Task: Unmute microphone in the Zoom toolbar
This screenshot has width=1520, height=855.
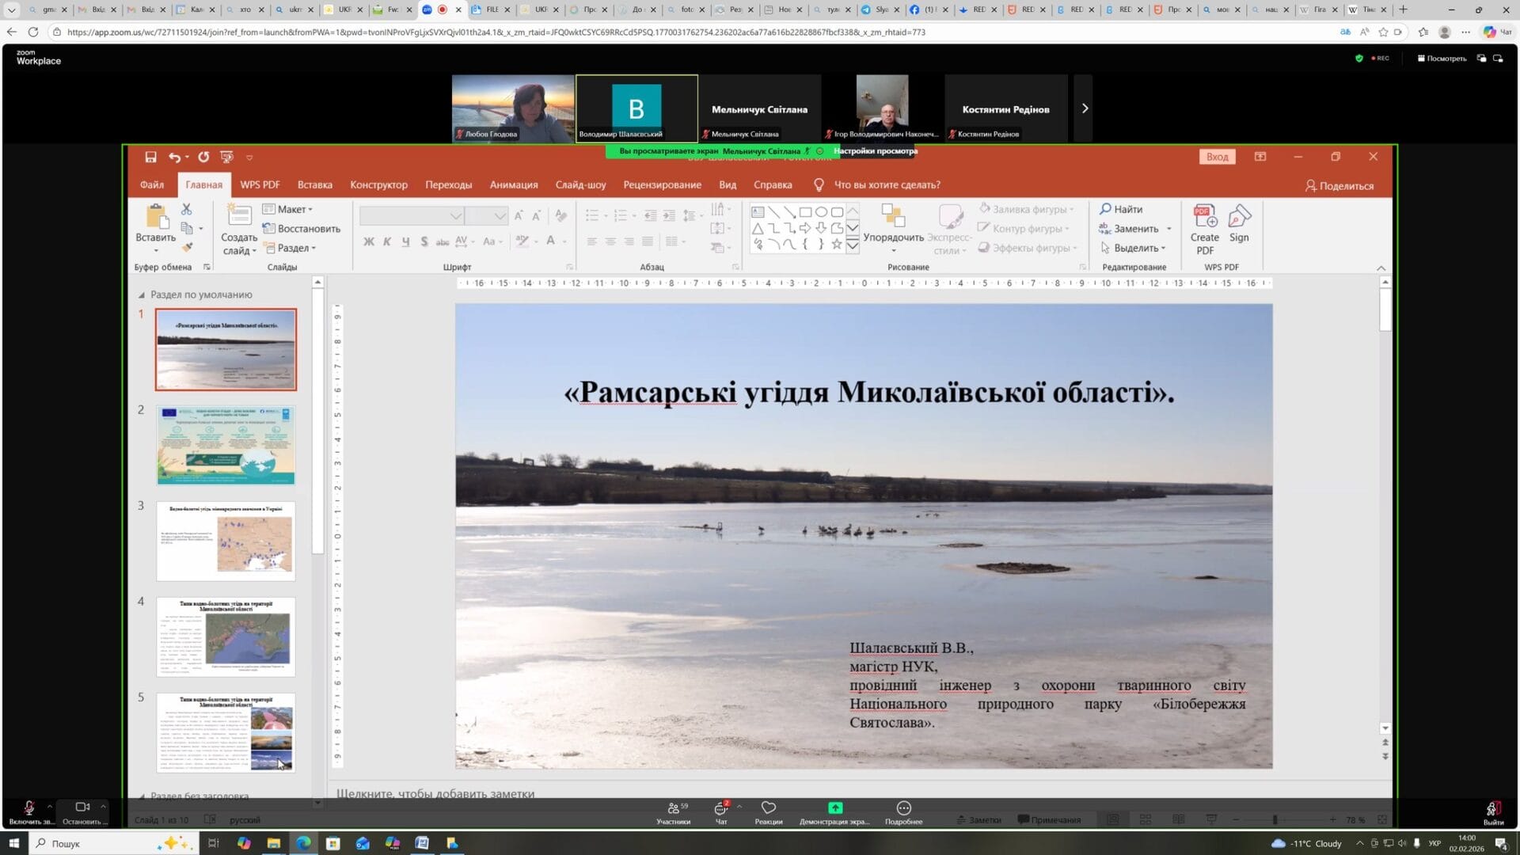Action: point(29,808)
